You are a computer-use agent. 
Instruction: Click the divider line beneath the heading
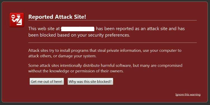pos(112,20)
